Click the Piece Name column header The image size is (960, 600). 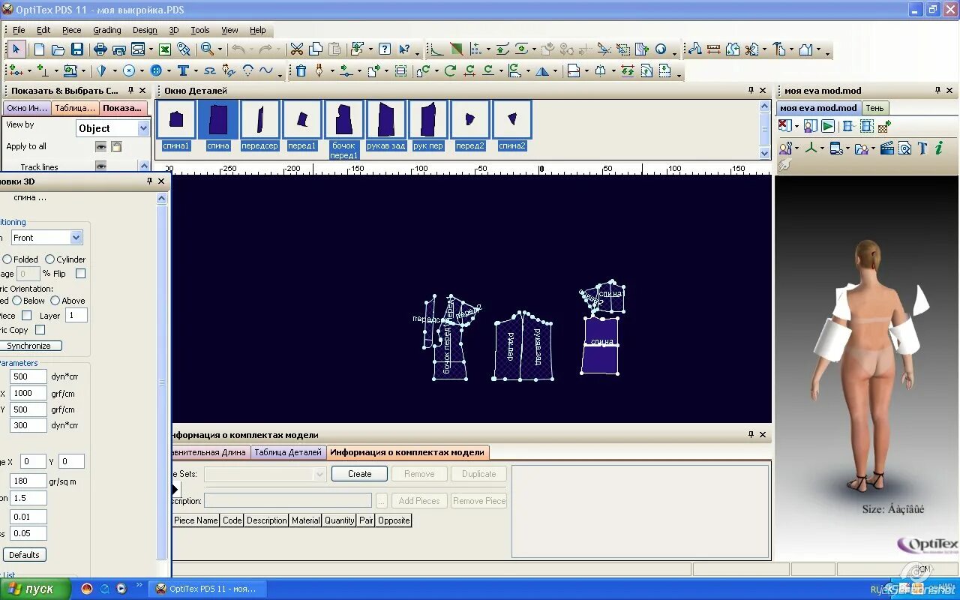[196, 520]
